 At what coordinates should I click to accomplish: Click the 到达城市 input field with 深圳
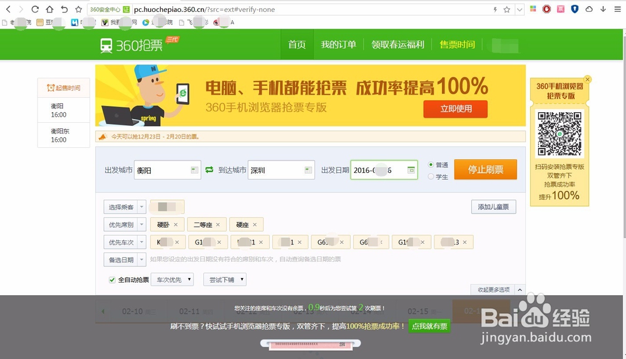pos(281,170)
